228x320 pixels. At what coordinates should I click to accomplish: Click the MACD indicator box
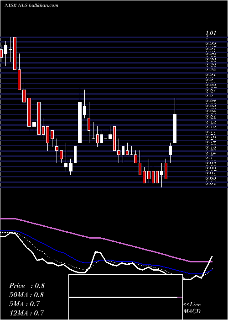pyautogui.click(x=125, y=297)
